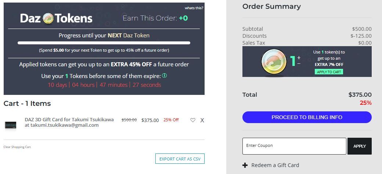Viewport: 382px width, 174px height.
Task: Expand Redeem a Gift Card plus icon
Action: pyautogui.click(x=245, y=165)
